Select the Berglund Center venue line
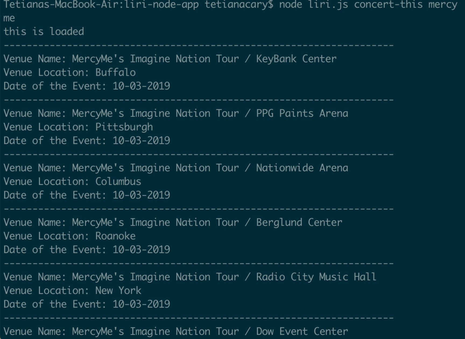 [173, 223]
